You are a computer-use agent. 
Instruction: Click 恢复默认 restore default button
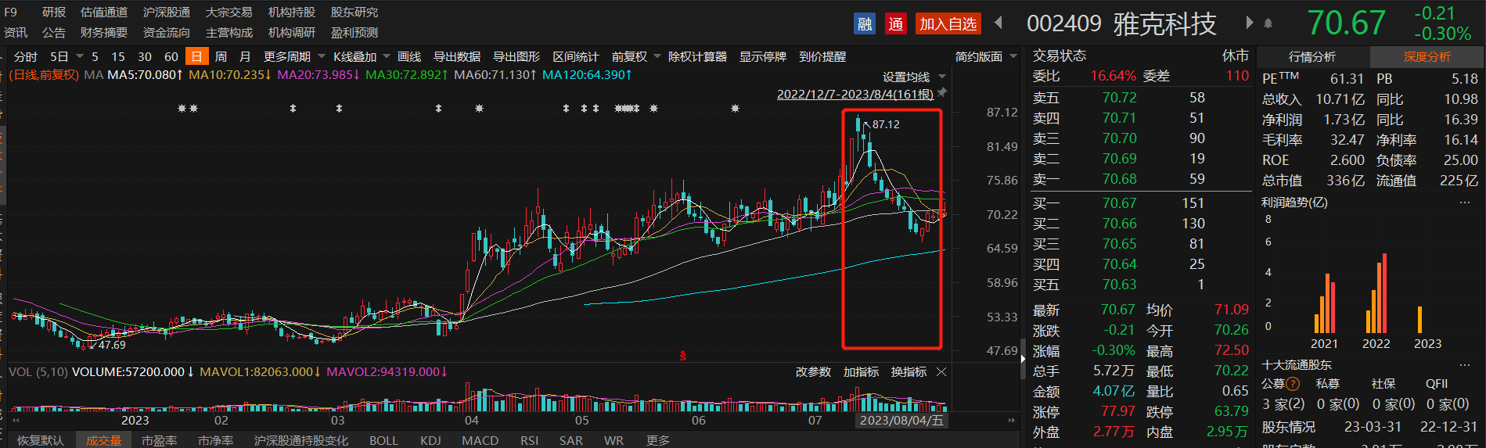41,440
